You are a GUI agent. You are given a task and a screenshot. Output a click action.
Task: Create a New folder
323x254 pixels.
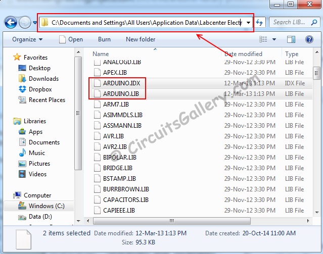141,39
